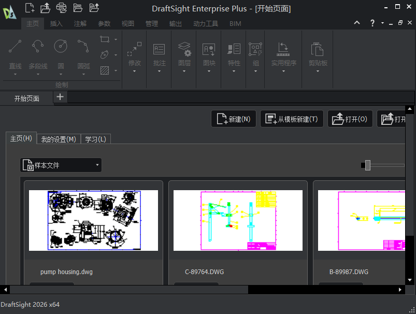416x314 pixels.
Task: Click the Help question mark icon
Action: (x=372, y=23)
